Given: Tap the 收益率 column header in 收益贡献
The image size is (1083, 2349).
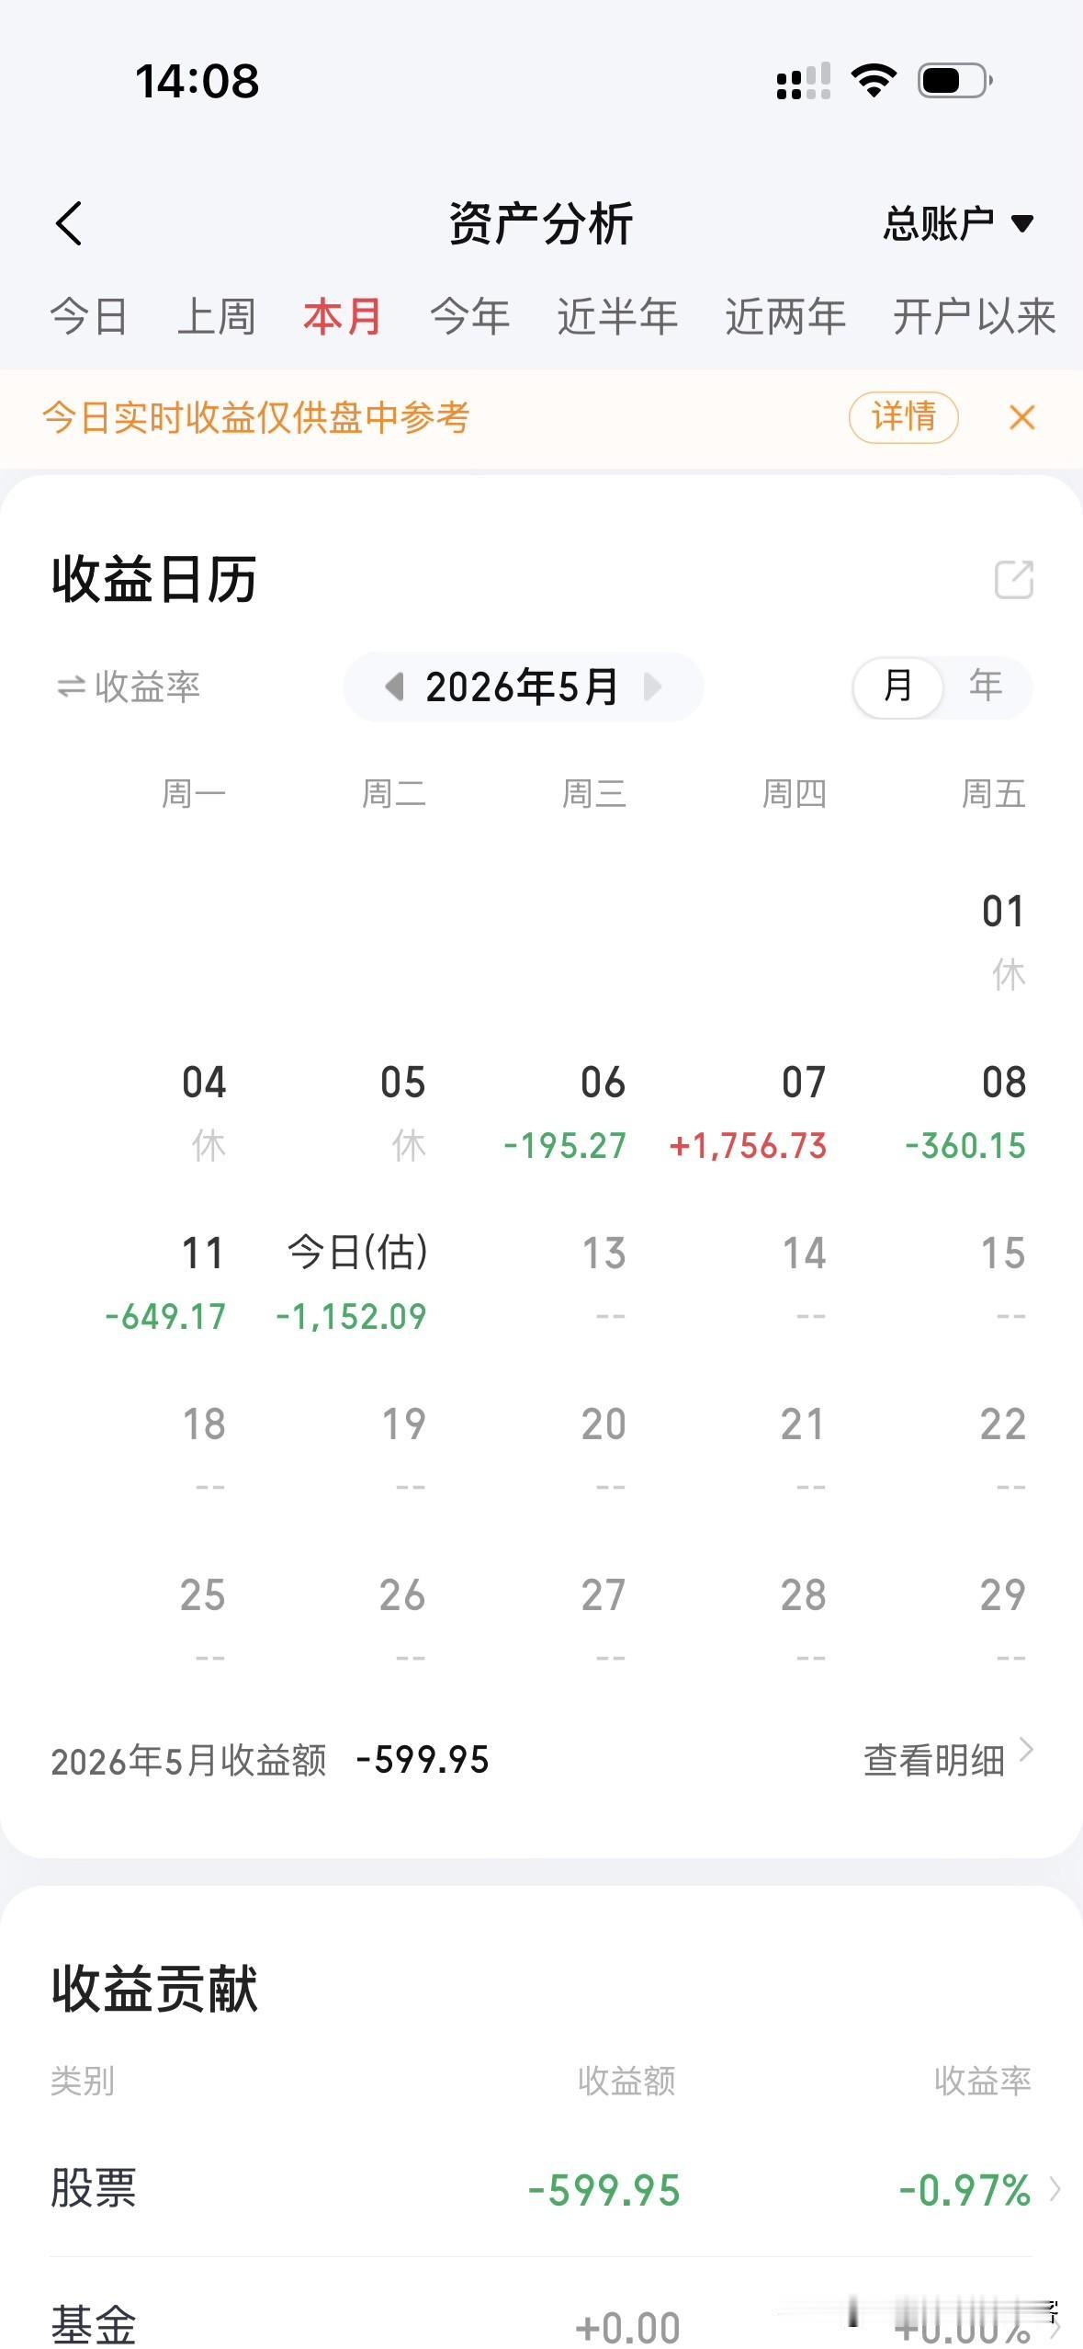Looking at the screenshot, I should [983, 2081].
